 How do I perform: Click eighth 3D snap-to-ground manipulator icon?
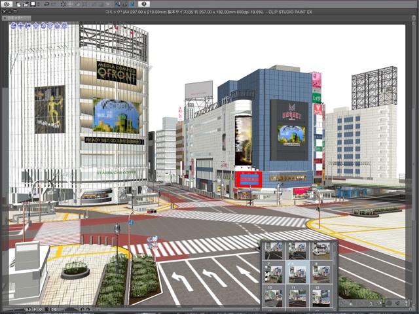pos(64,26)
